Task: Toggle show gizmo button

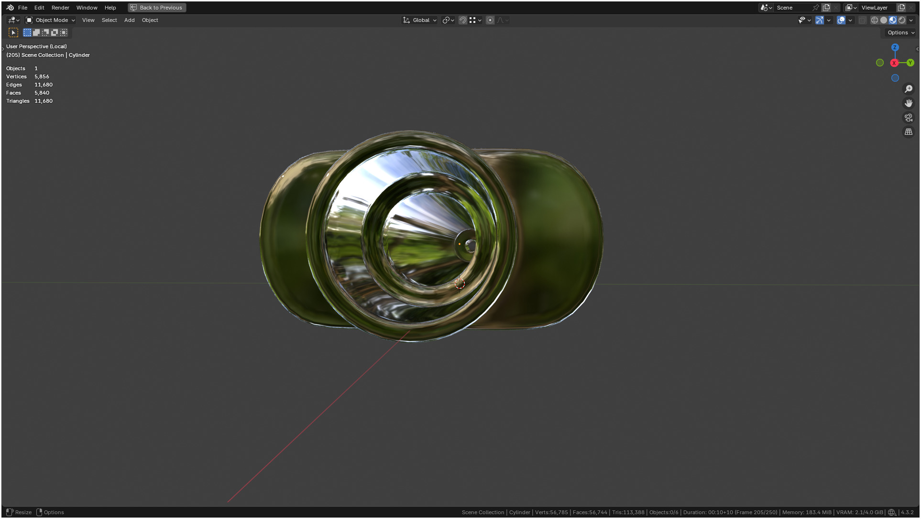Action: click(x=819, y=20)
